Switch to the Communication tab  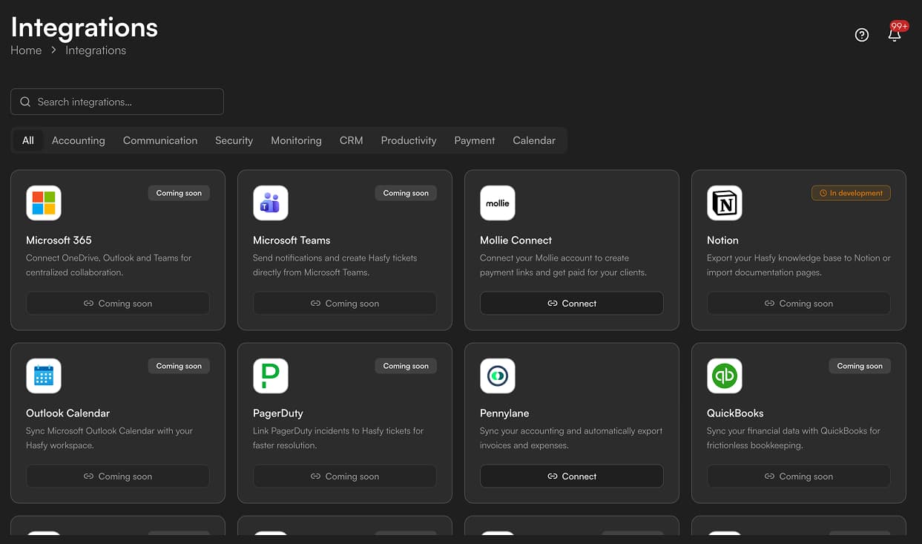point(160,140)
